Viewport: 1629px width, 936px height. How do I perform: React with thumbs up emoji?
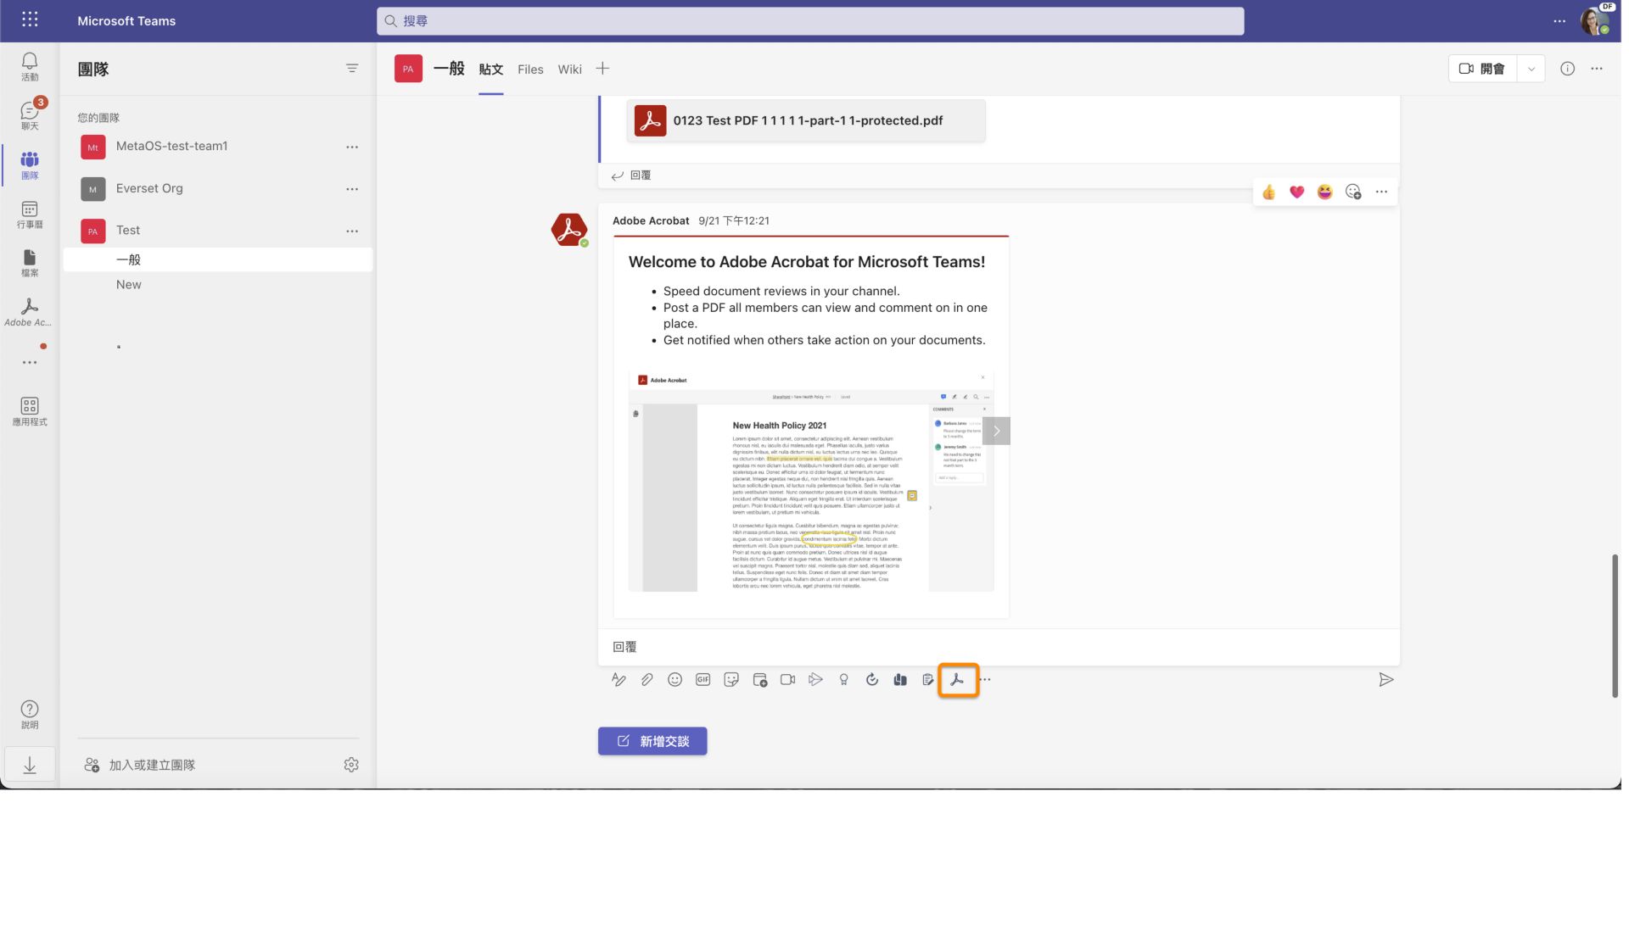click(x=1268, y=192)
